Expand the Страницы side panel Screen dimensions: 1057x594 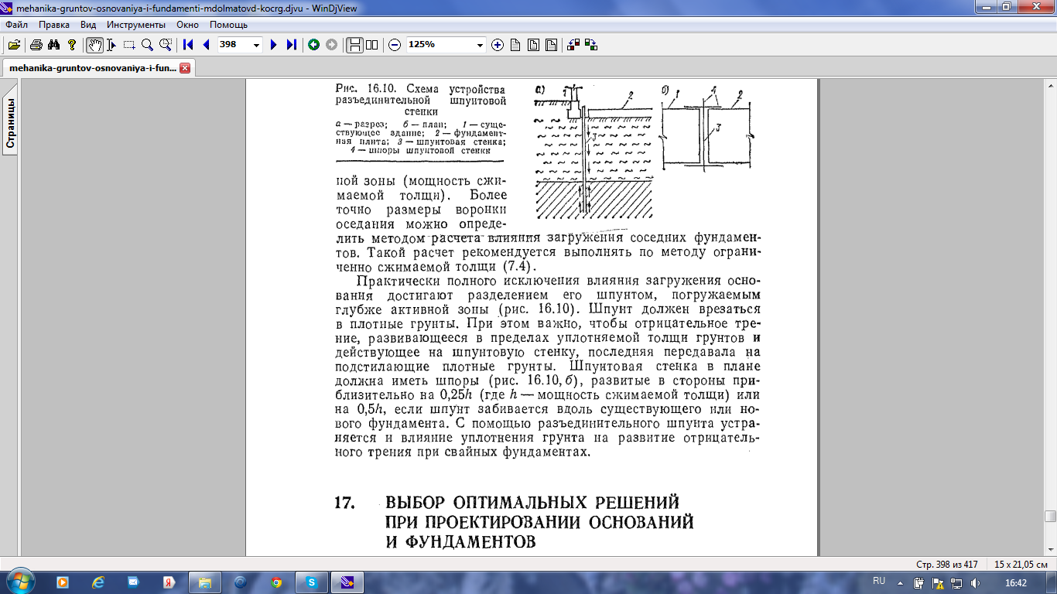click(x=11, y=124)
